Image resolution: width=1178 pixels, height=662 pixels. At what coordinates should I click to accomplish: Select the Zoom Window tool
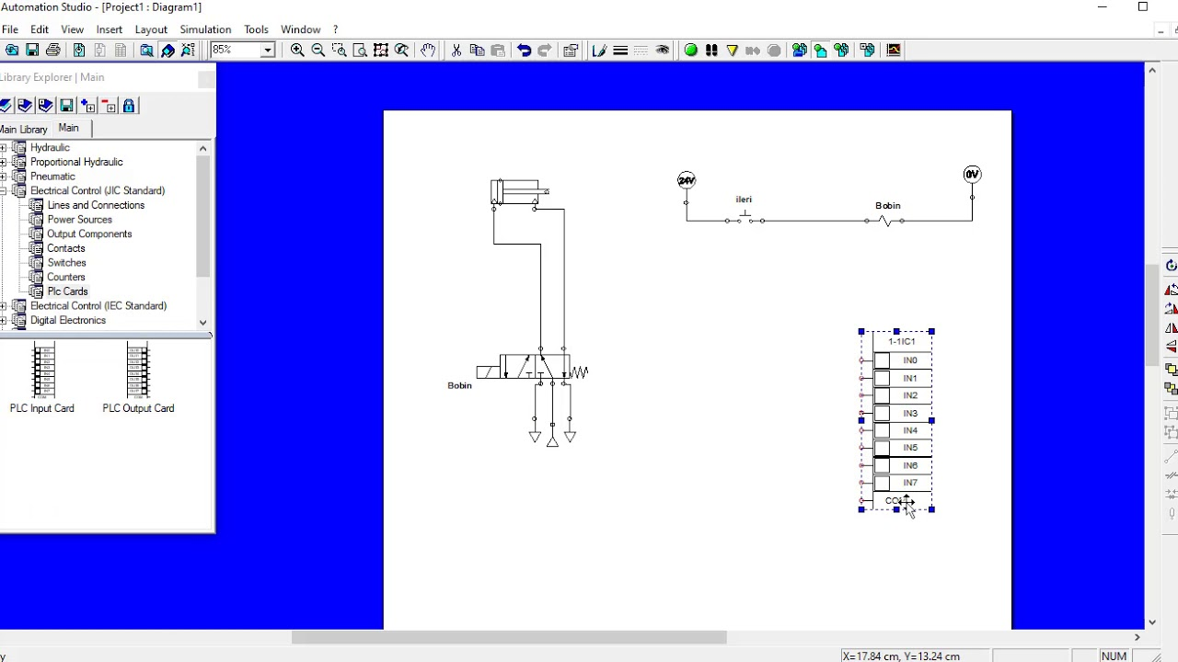[339, 51]
